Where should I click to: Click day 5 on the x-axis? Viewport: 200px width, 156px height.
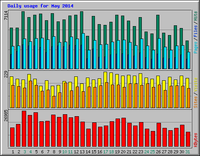(36, 152)
